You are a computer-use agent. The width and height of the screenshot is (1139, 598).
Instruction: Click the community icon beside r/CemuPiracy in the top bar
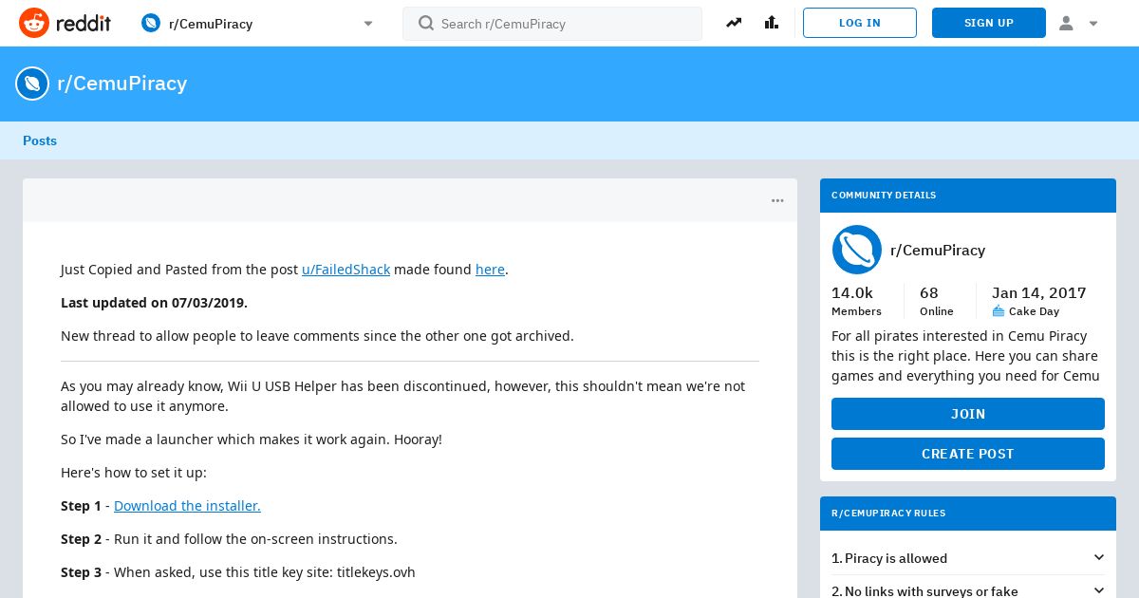[x=151, y=24]
